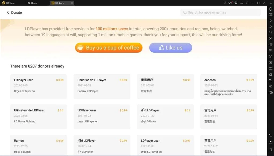
Task: Open LDPlayer settings with the gear icon
Action: (x=271, y=9)
